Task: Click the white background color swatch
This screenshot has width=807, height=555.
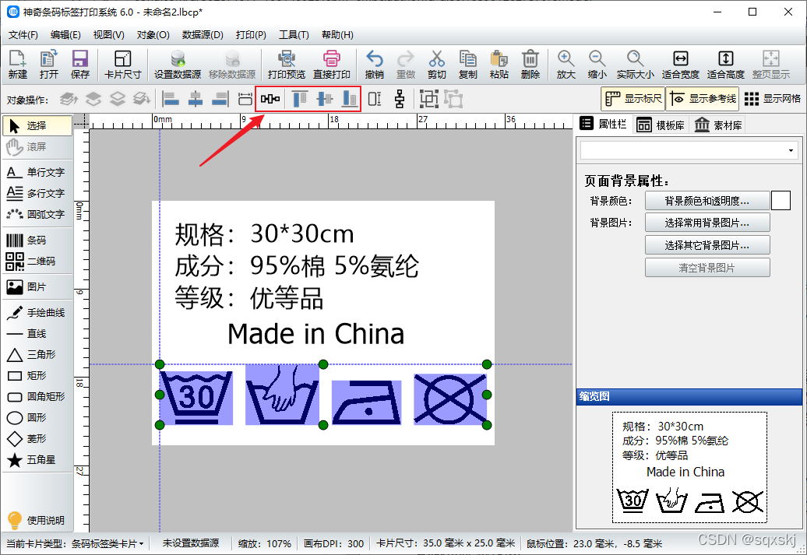Action: coord(781,201)
